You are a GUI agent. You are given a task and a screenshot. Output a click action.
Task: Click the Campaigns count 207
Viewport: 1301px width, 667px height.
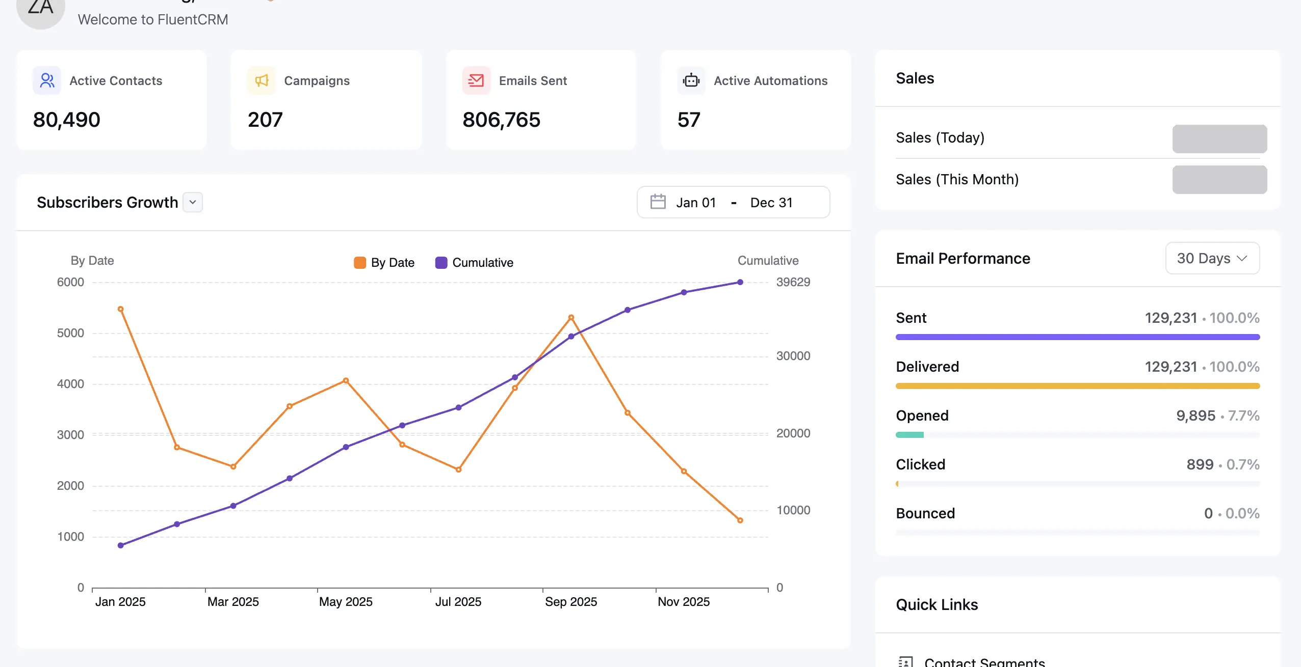(265, 120)
